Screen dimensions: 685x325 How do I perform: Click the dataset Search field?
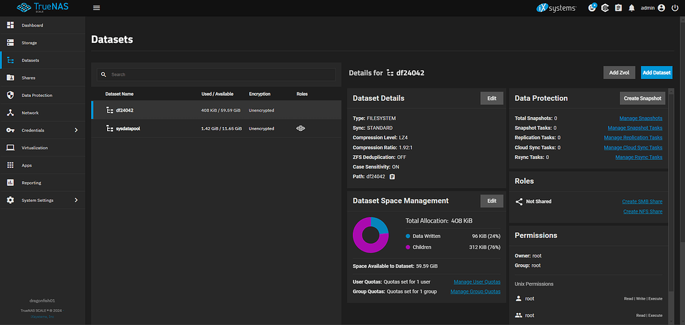[216, 75]
